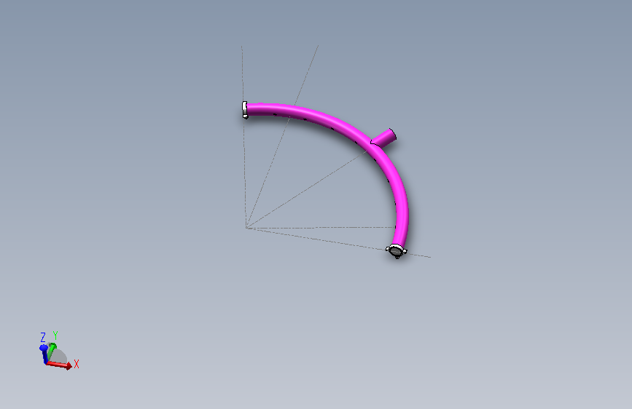
Task: Pick the white flange at the pipe's upper-left end
Action: (x=245, y=110)
